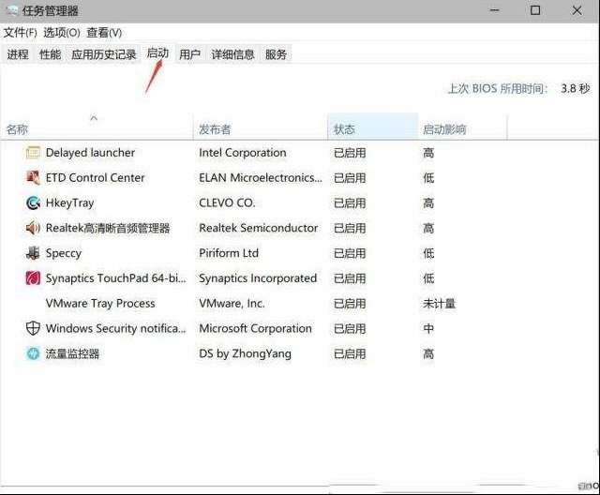The width and height of the screenshot is (600, 495).
Task: Click 已启用 status of Delayed launcher
Action: coord(350,153)
